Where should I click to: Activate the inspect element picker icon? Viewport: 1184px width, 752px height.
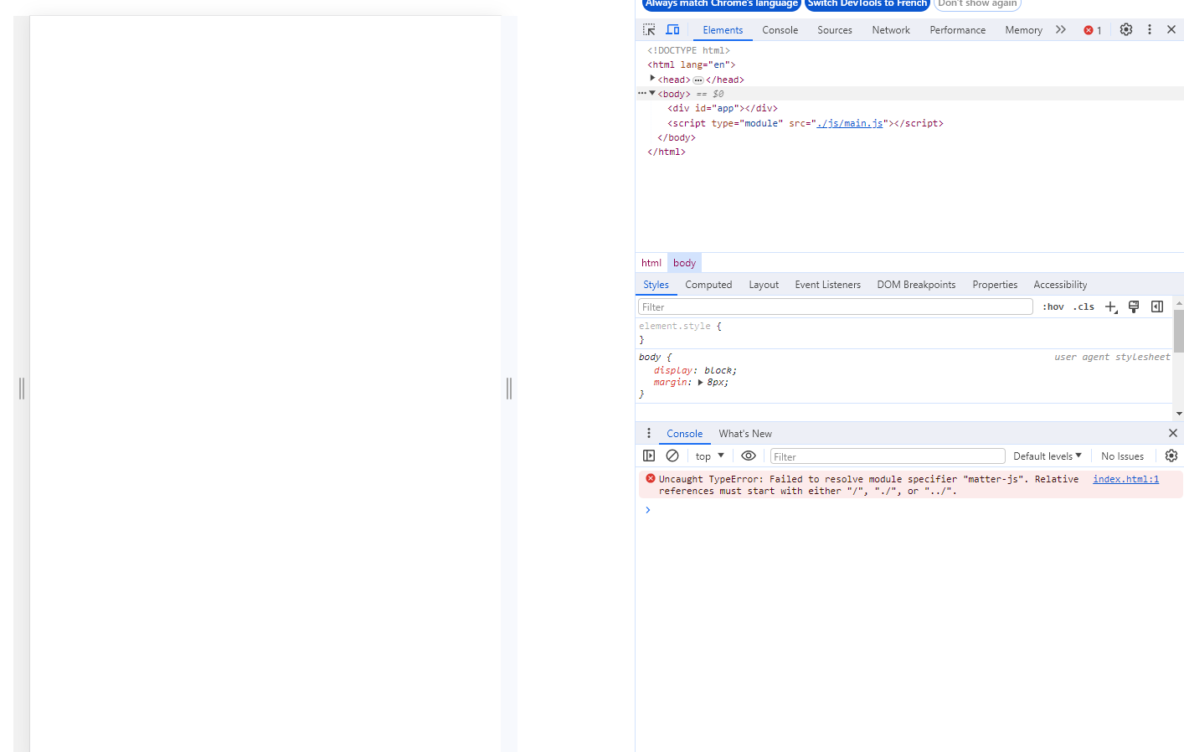(649, 29)
